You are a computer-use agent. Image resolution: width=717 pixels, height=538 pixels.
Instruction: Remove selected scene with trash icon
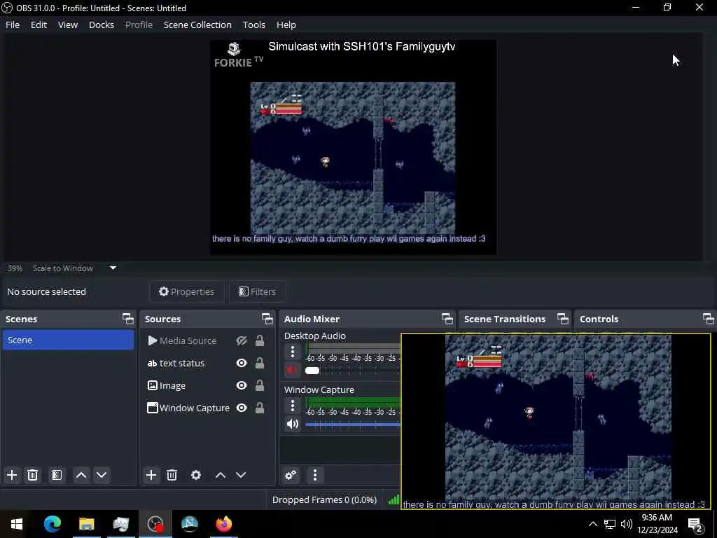(32, 475)
